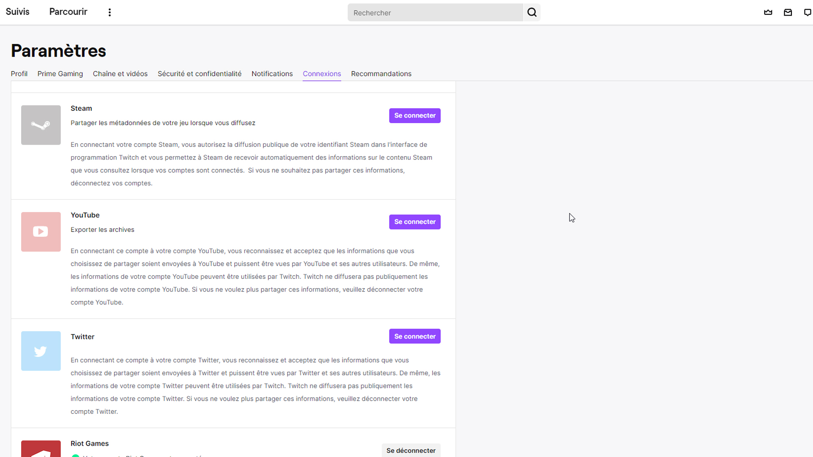
Task: Open the three-dot more options menu
Action: [x=110, y=12]
